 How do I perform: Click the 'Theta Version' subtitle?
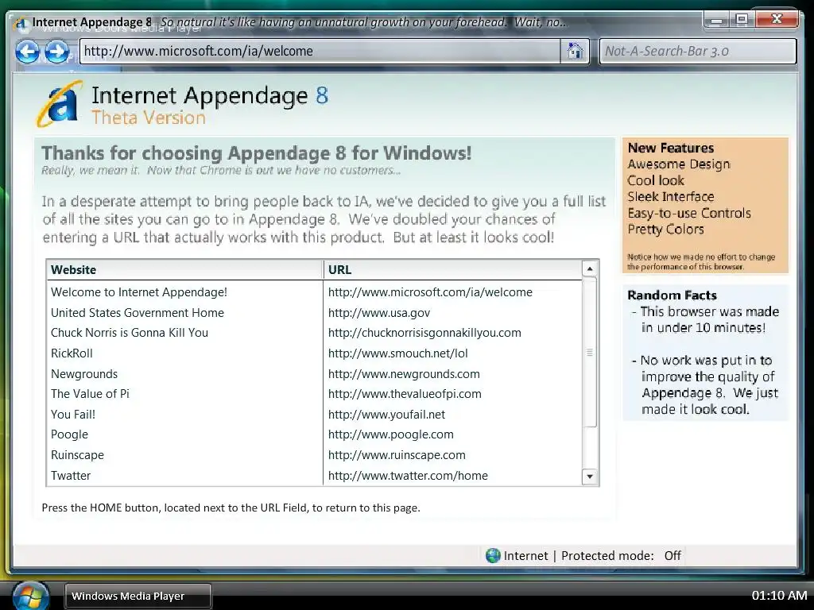pyautogui.click(x=149, y=118)
